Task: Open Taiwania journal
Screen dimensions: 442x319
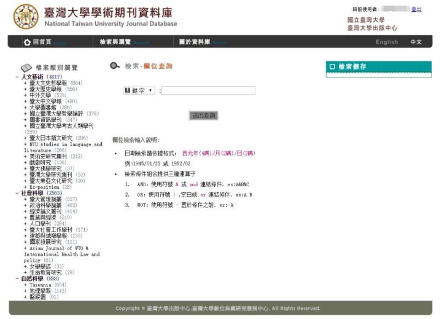Action: pos(41,285)
